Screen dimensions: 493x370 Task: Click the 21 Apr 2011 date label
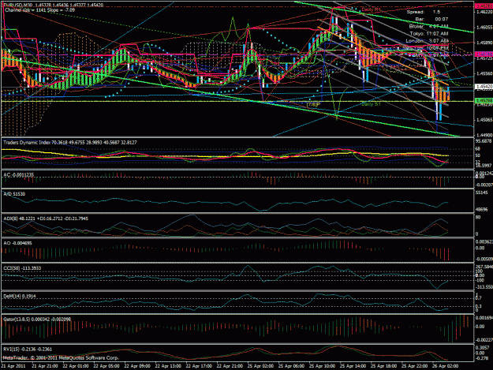[x=13, y=366]
